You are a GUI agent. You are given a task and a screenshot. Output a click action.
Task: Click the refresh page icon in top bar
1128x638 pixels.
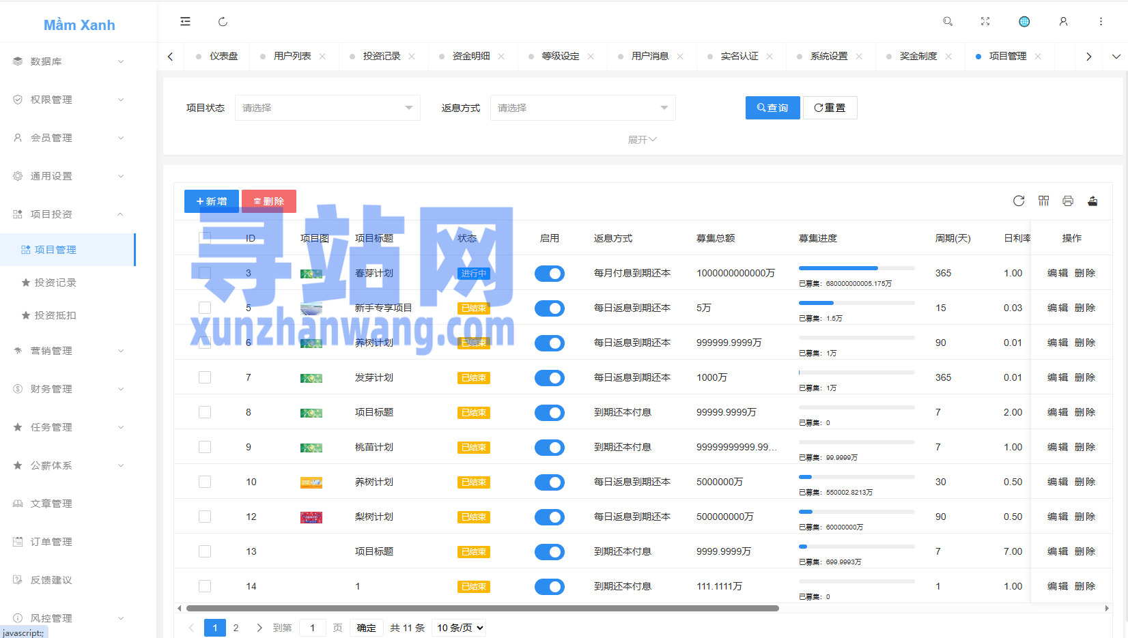tap(223, 21)
